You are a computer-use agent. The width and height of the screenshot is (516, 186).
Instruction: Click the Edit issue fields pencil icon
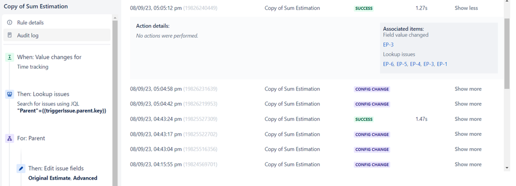pos(21,168)
